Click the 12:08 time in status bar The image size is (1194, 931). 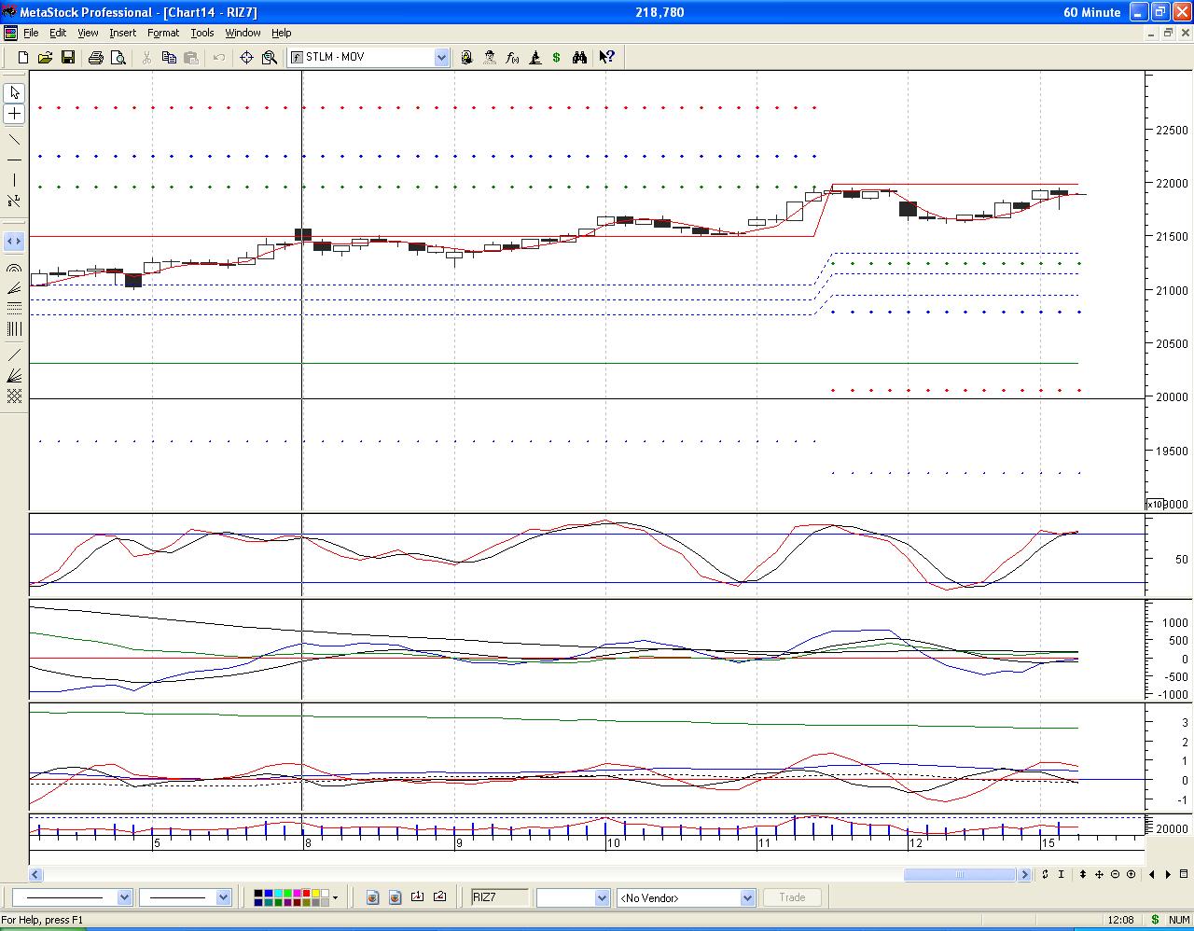click(x=1120, y=920)
